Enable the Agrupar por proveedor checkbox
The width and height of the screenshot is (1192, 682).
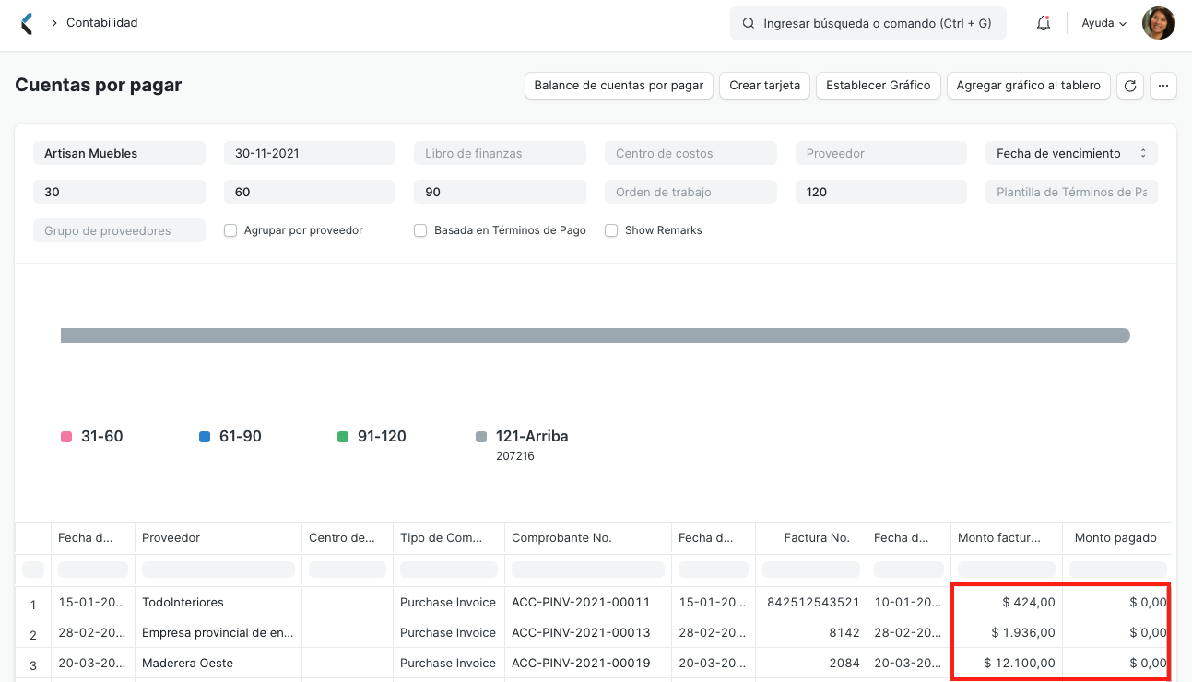pos(230,229)
